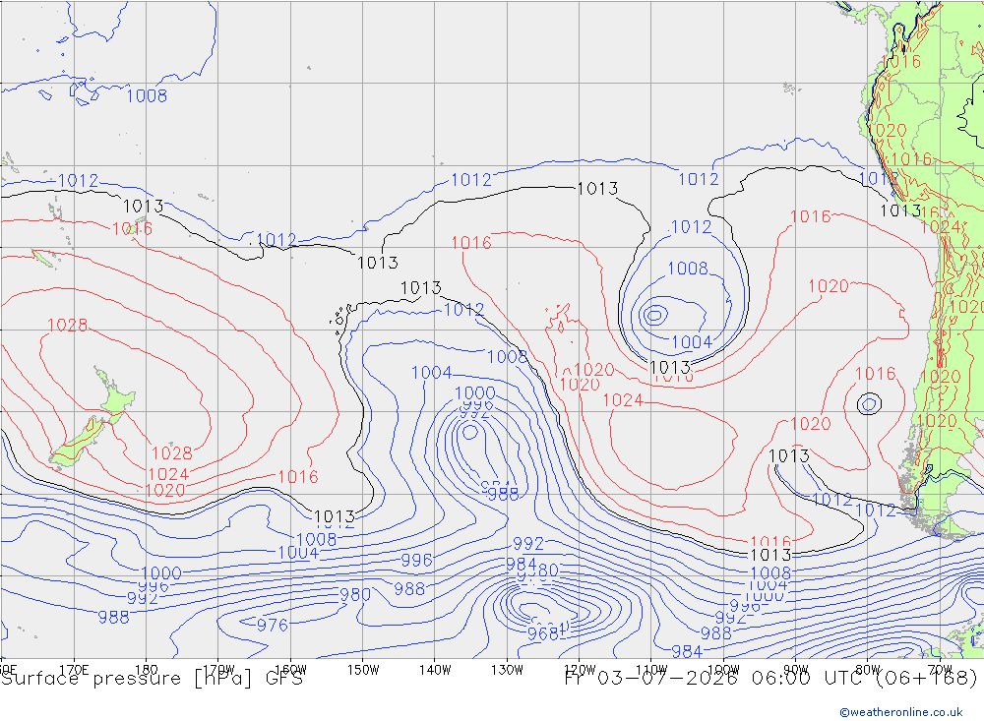
Task: Click the forecast date and UTC time caption
Action: 770,679
